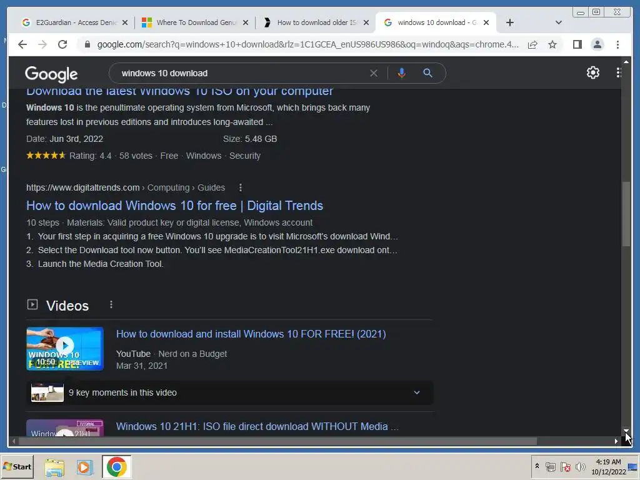Close the windows 10 download tab
The width and height of the screenshot is (640, 480).
(x=486, y=23)
